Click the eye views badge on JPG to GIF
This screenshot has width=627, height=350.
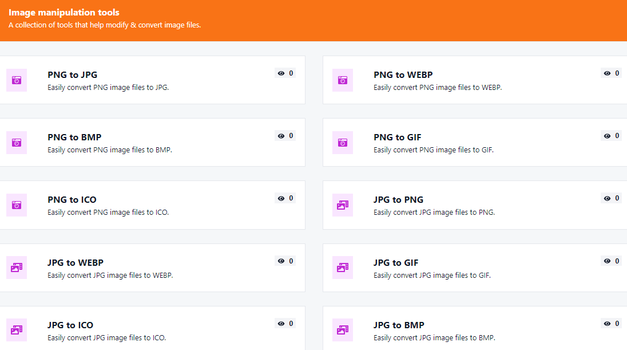click(x=612, y=261)
